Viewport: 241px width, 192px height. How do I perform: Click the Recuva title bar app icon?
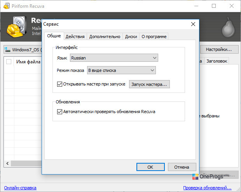point(7,6)
